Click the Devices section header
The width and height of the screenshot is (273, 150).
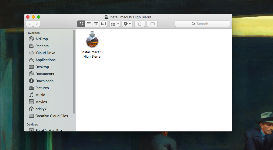[x=32, y=124]
